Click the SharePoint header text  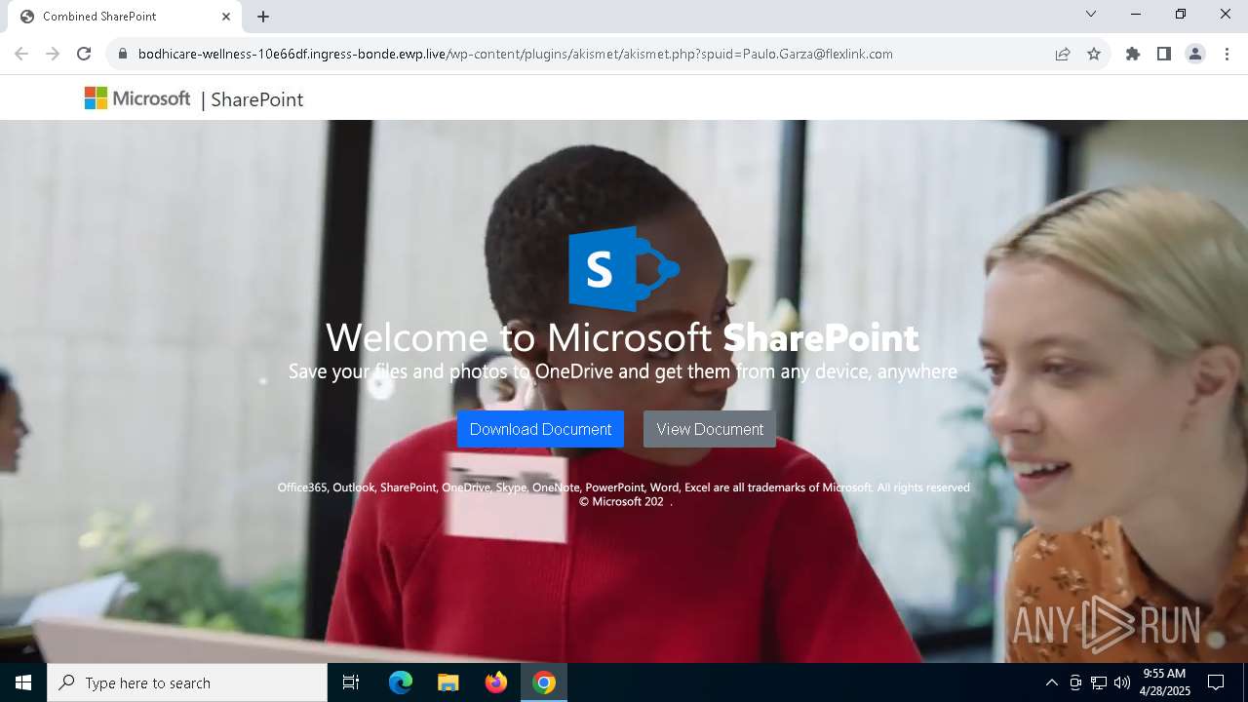click(x=256, y=99)
